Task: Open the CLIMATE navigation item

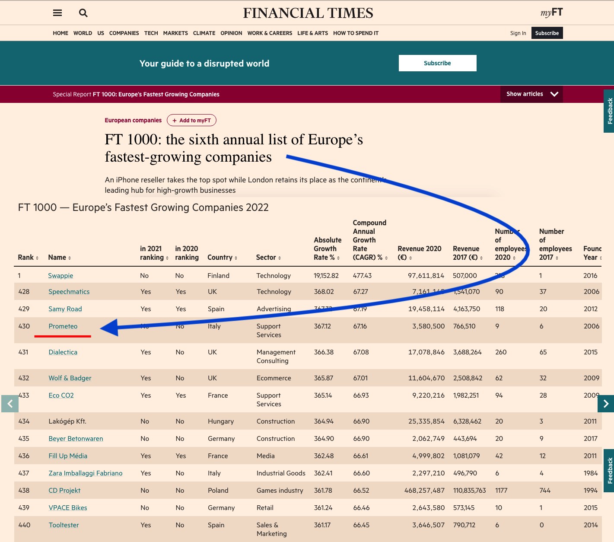Action: pyautogui.click(x=204, y=33)
